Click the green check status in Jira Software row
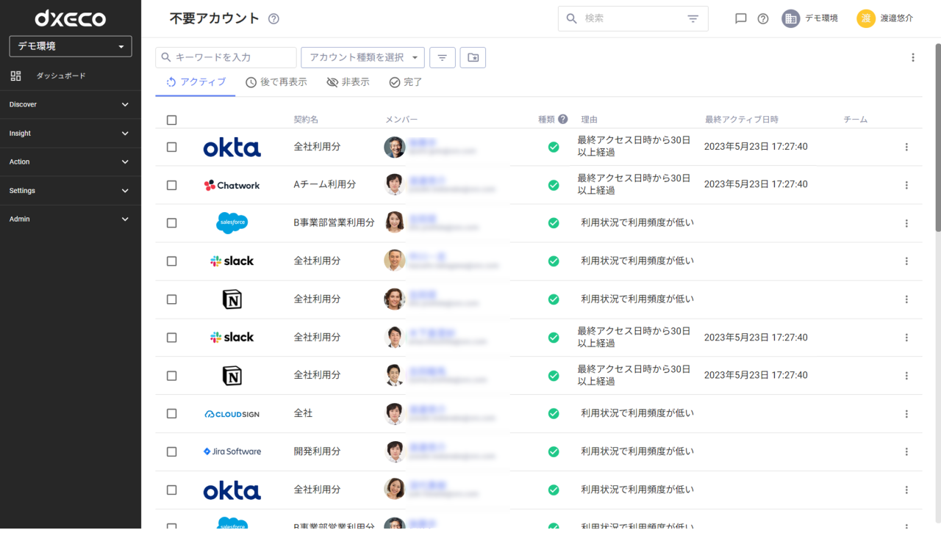The image size is (941, 538). [x=554, y=452]
